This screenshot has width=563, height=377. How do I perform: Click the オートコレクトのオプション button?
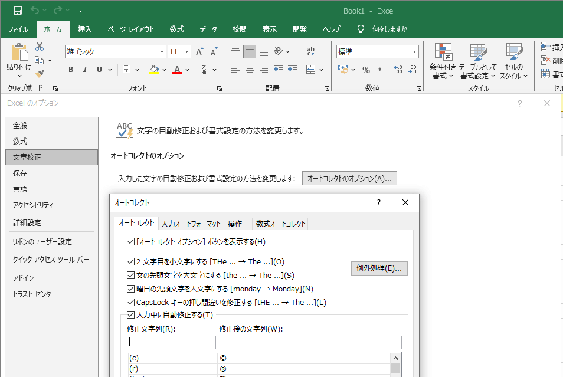coord(349,178)
